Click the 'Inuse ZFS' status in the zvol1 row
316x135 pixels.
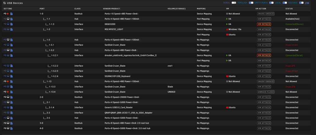290,66
